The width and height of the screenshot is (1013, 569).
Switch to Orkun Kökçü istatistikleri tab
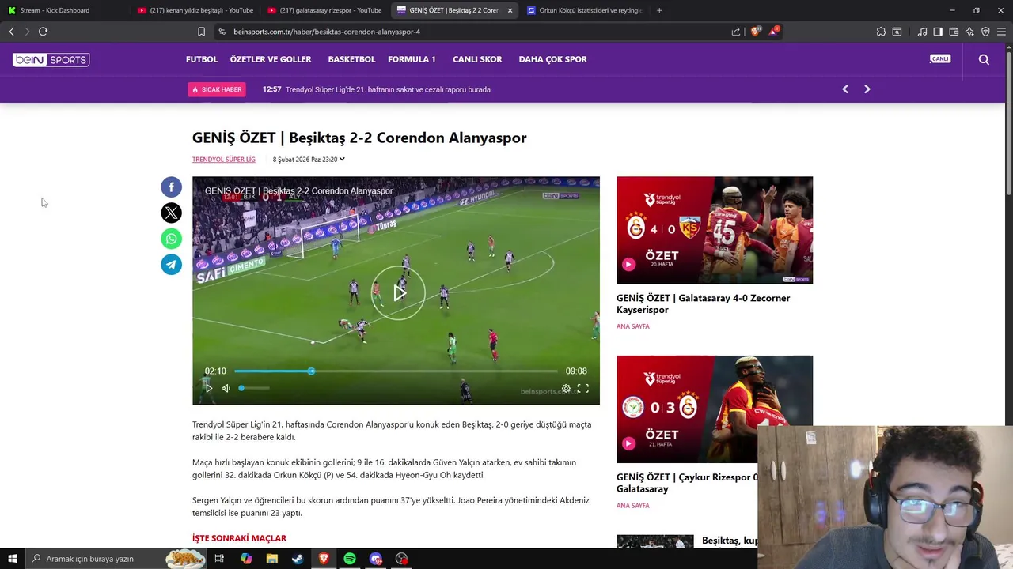point(584,10)
